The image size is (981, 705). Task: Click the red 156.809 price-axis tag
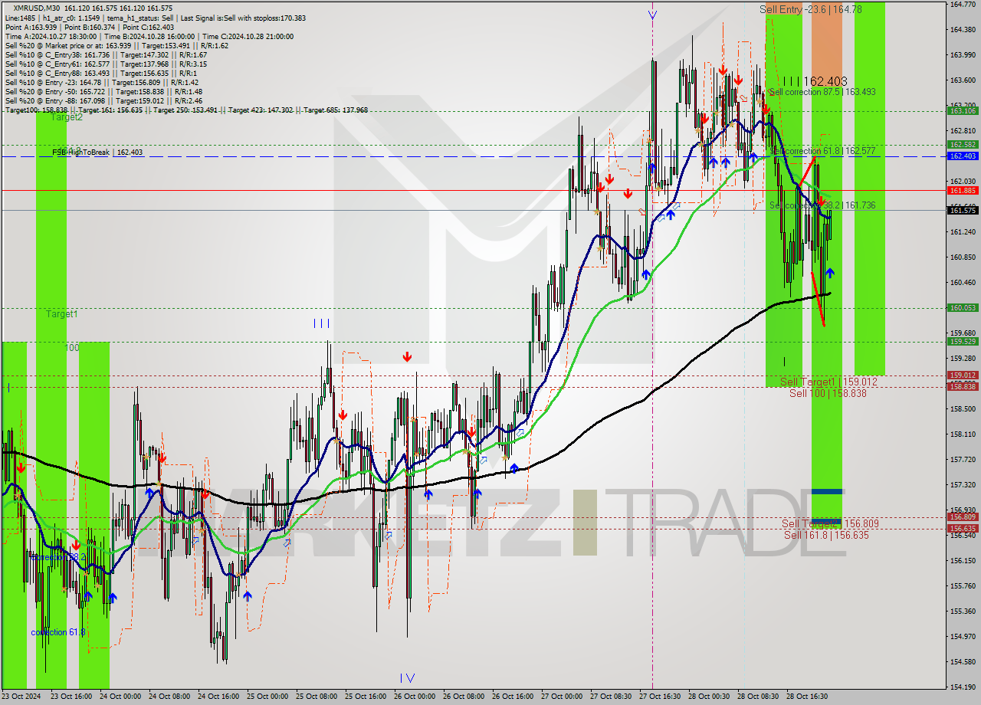tap(963, 517)
